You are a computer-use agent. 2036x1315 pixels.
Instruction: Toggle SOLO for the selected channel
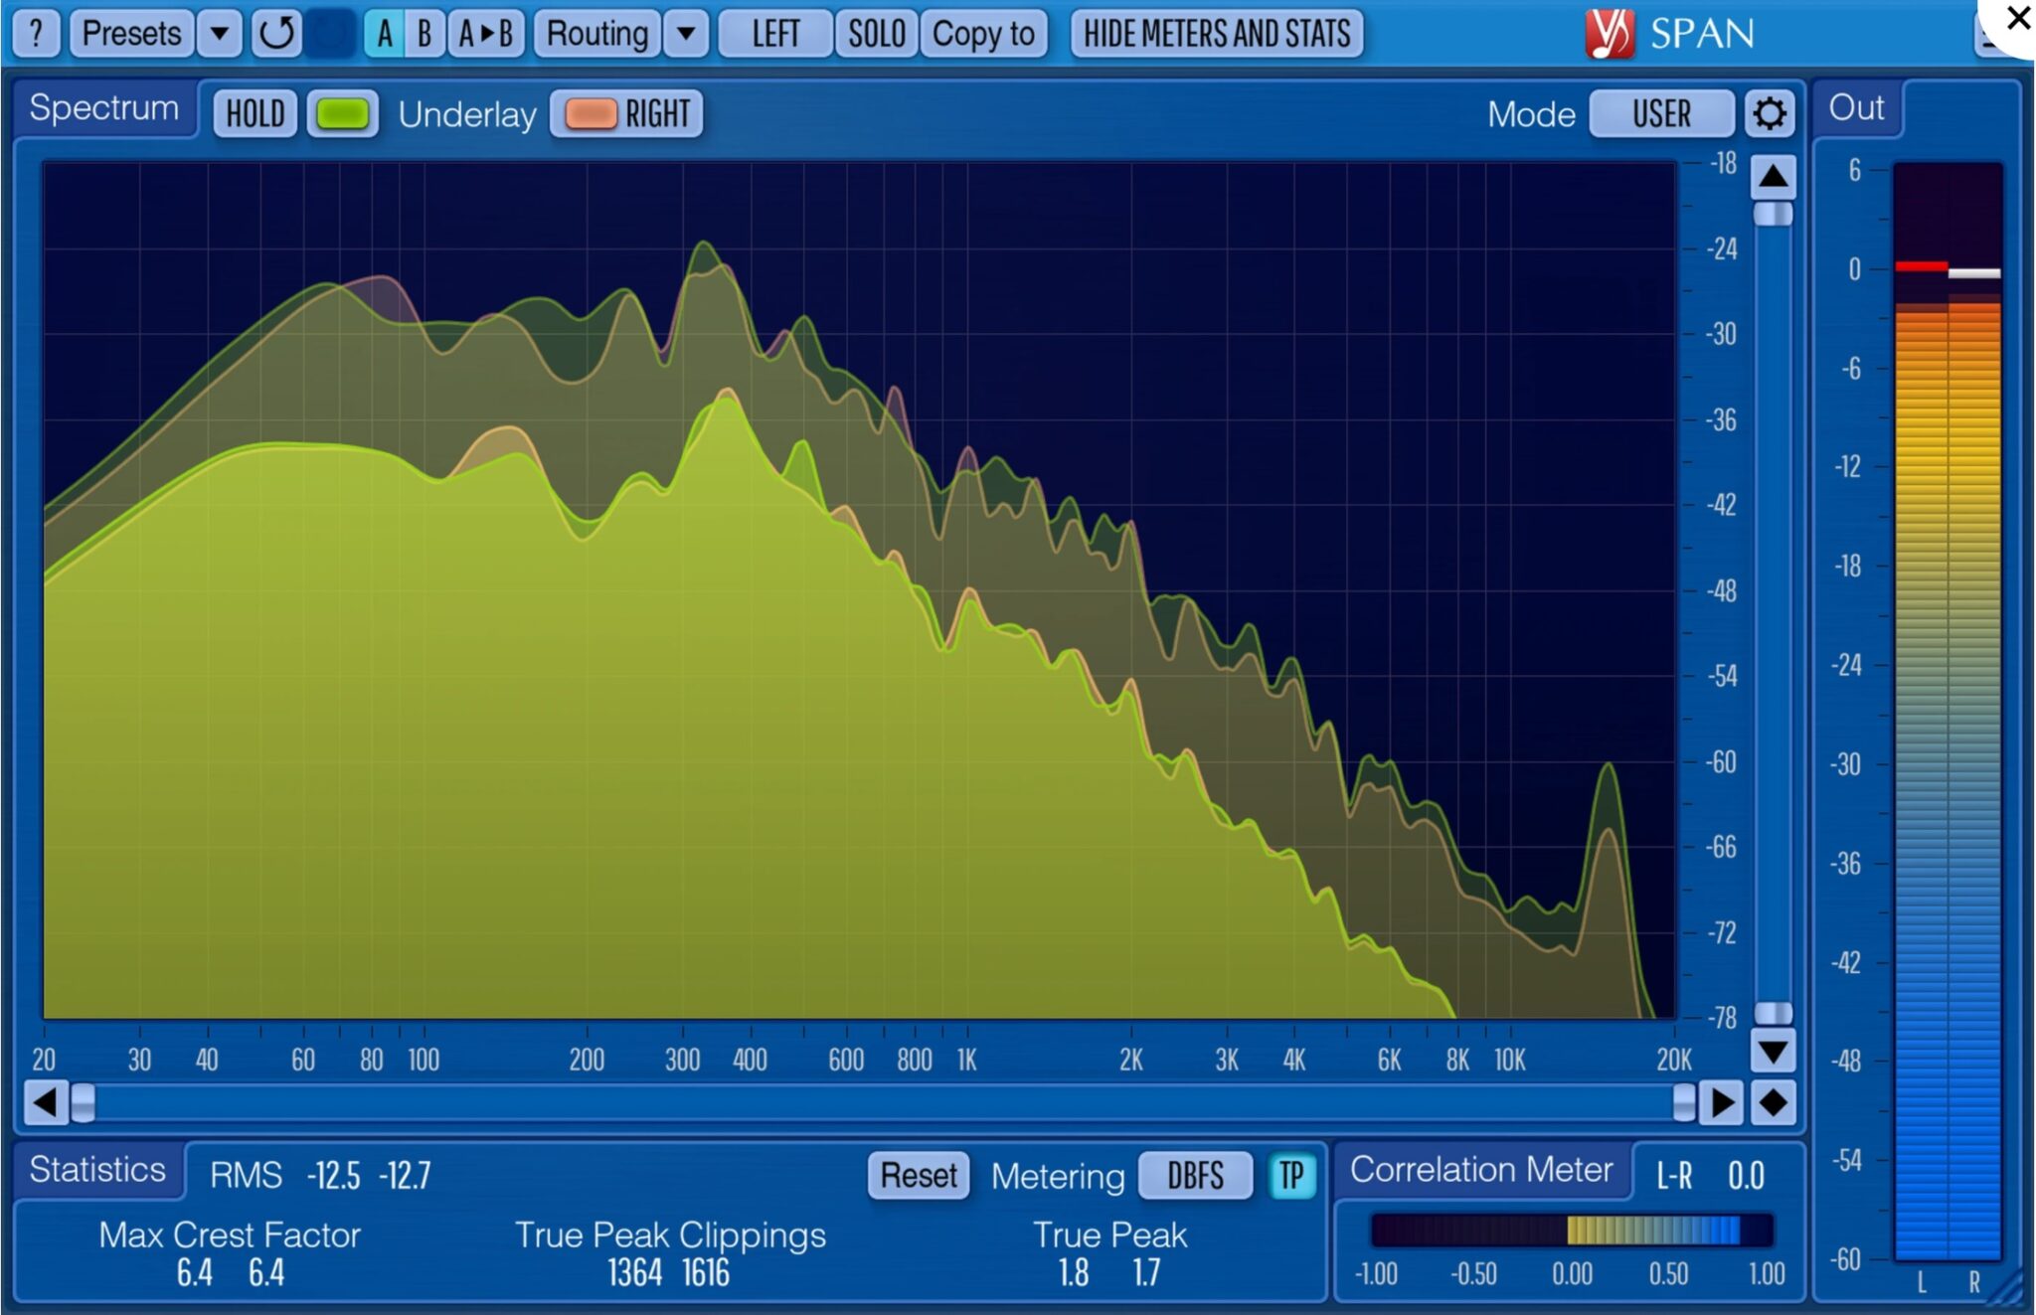(x=876, y=33)
